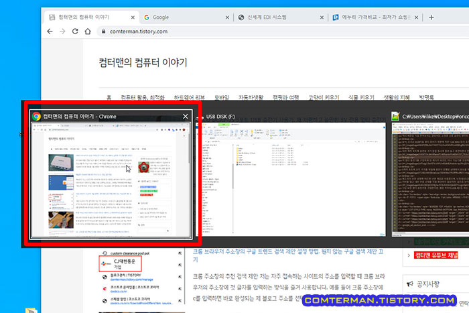
Task: Open the article thumbnail showing CJ대한통운 suggestion
Action: coord(142,277)
